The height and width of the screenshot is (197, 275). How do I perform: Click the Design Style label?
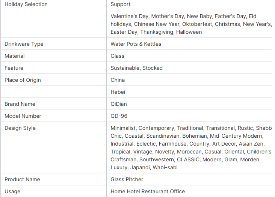20,128
